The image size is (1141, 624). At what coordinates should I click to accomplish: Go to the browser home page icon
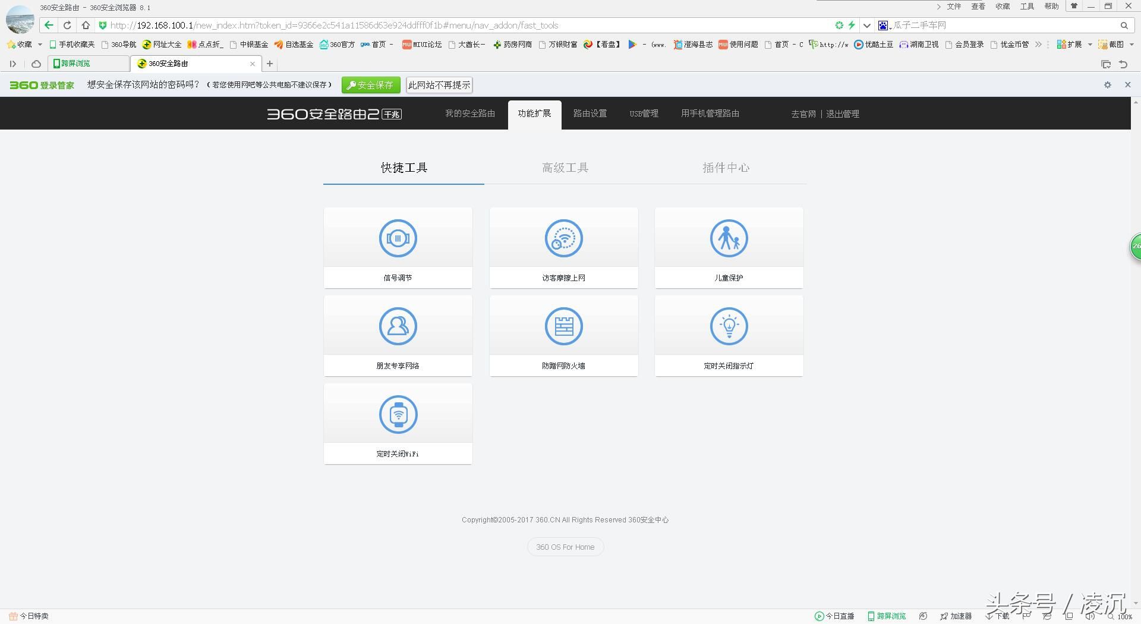(86, 25)
